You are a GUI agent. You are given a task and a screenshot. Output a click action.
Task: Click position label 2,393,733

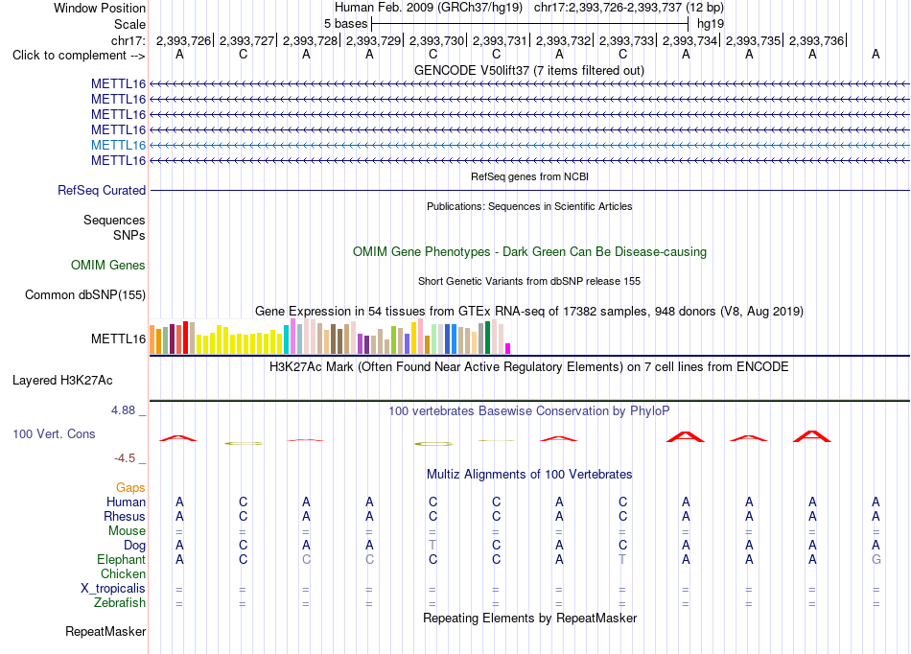626,40
